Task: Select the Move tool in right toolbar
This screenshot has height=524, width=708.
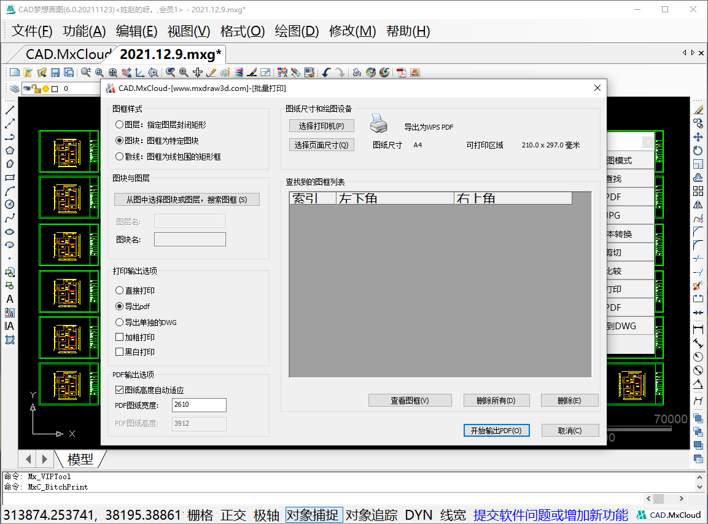Action: pos(698,137)
